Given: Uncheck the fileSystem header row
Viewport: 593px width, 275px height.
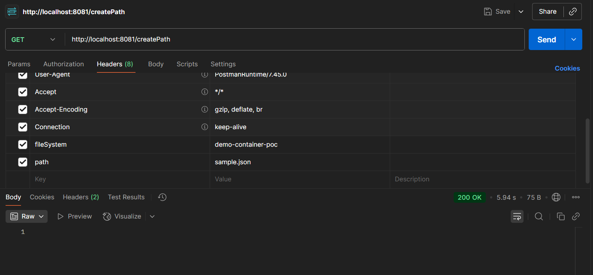Looking at the screenshot, I should click(x=23, y=145).
